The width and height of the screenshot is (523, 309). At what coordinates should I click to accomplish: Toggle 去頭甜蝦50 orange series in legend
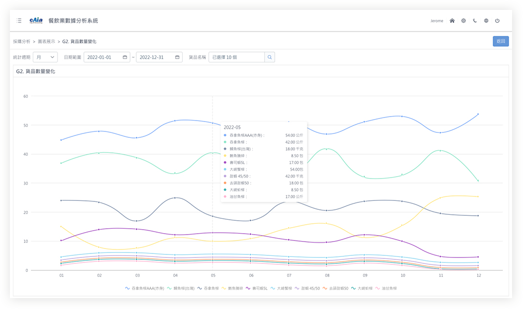(x=336, y=288)
